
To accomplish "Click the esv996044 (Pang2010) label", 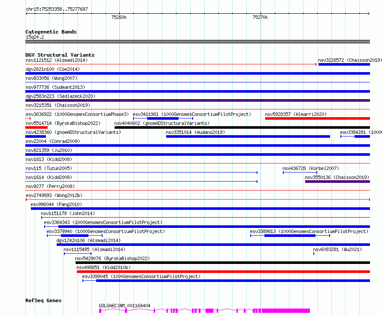I will click(56, 204).
